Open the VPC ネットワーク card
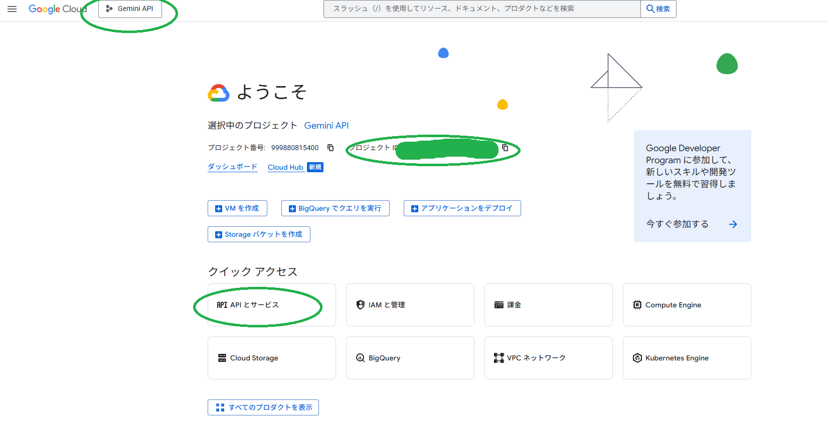The width and height of the screenshot is (828, 445). click(x=549, y=358)
